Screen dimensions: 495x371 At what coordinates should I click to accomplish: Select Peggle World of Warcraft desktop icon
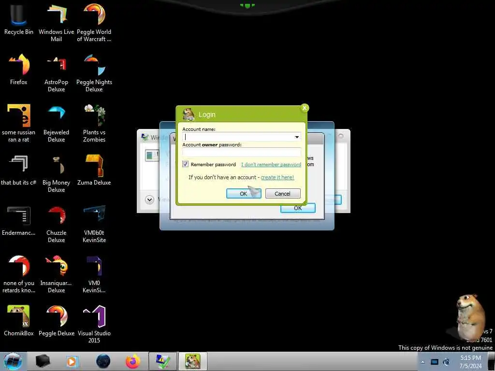(94, 23)
